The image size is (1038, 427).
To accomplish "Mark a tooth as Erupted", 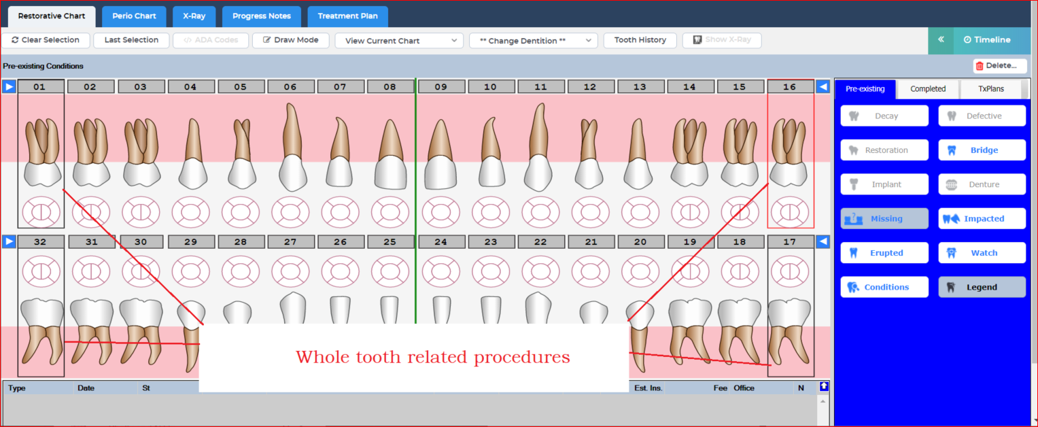I will tap(884, 252).
